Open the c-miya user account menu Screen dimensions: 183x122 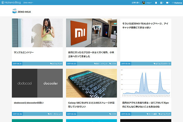pos(147,3)
